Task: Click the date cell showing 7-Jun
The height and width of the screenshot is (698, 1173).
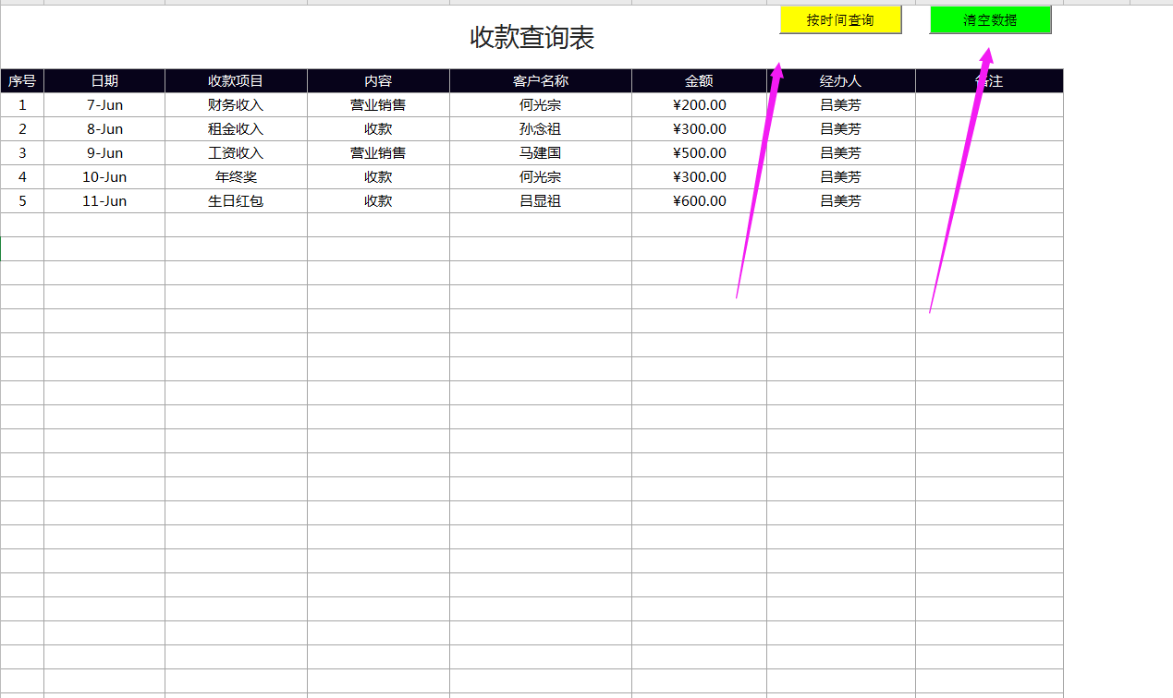Action: [x=104, y=104]
